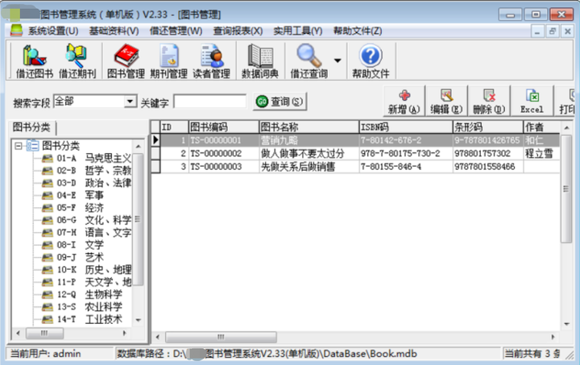Click author cell 程立雪
The height and width of the screenshot is (365, 580).
click(x=541, y=153)
